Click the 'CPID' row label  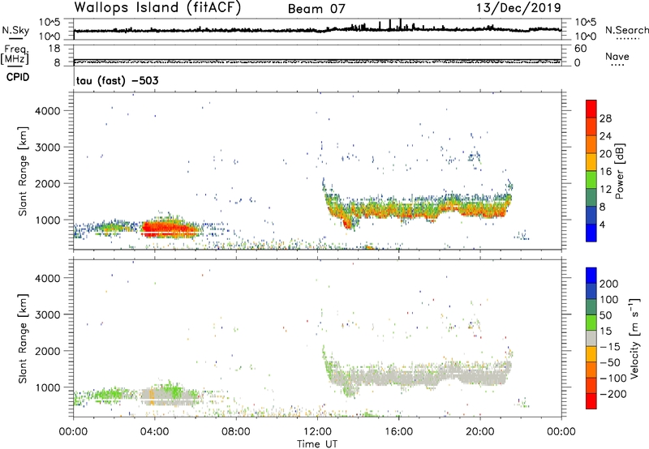[18, 77]
